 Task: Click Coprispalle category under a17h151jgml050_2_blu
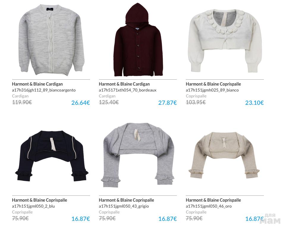click(22, 212)
